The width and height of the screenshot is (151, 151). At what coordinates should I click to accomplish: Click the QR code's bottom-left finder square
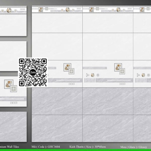click(x=22, y=83)
